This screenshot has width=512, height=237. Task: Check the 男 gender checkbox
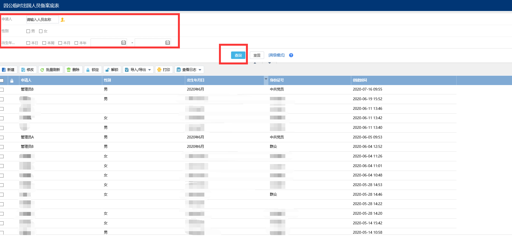(28, 31)
